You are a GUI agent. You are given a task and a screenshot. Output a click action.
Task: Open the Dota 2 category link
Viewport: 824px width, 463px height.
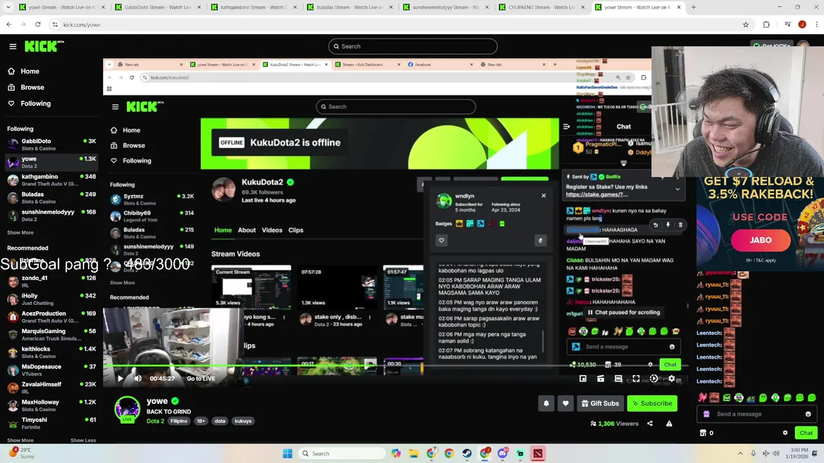(x=155, y=421)
